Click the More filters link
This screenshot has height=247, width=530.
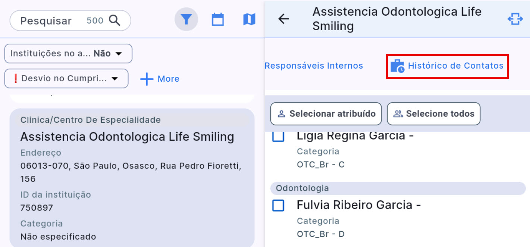coord(168,79)
